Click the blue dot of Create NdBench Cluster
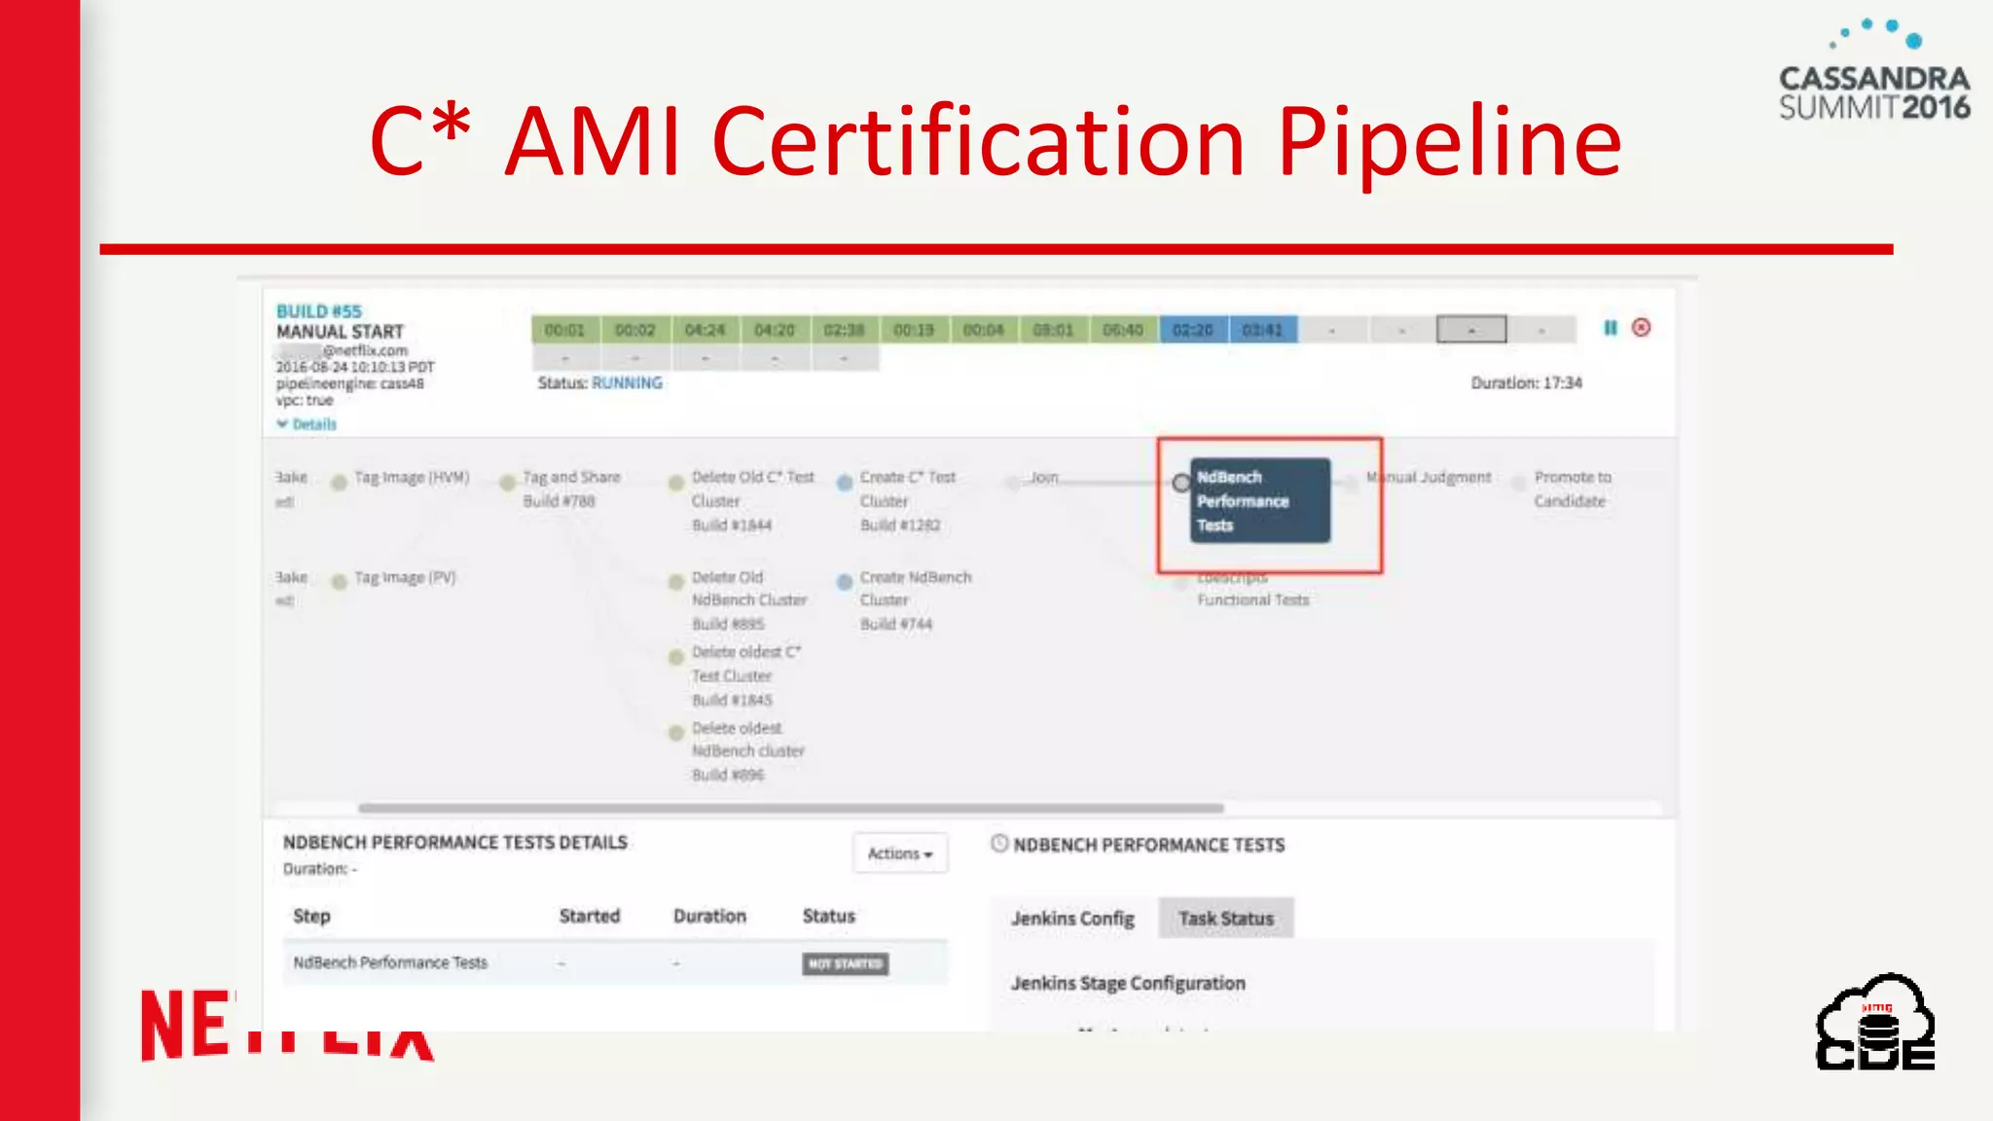The width and height of the screenshot is (1993, 1121). (845, 582)
